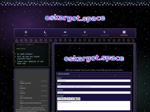150x112 pixels.
Task: Click into the message text area
Action: pyautogui.click(x=94, y=106)
